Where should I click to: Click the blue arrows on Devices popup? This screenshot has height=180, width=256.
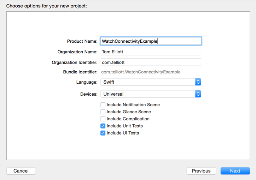[x=198, y=94]
